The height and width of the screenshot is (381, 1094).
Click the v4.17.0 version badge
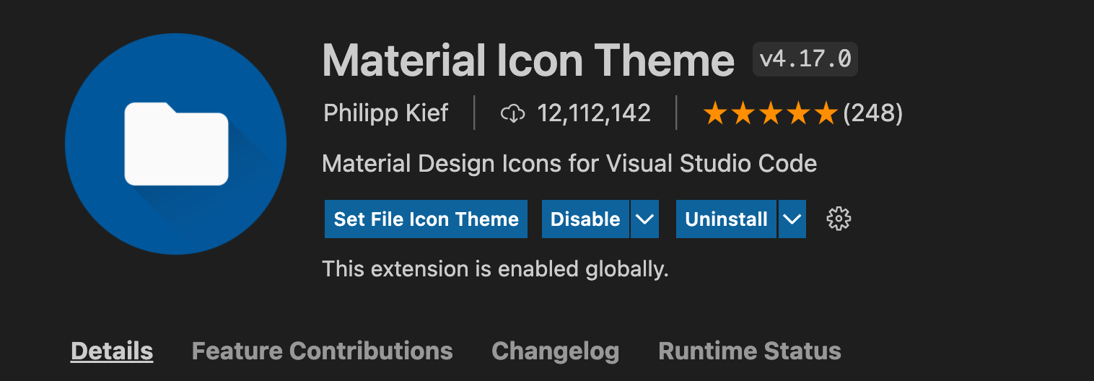[x=805, y=59]
